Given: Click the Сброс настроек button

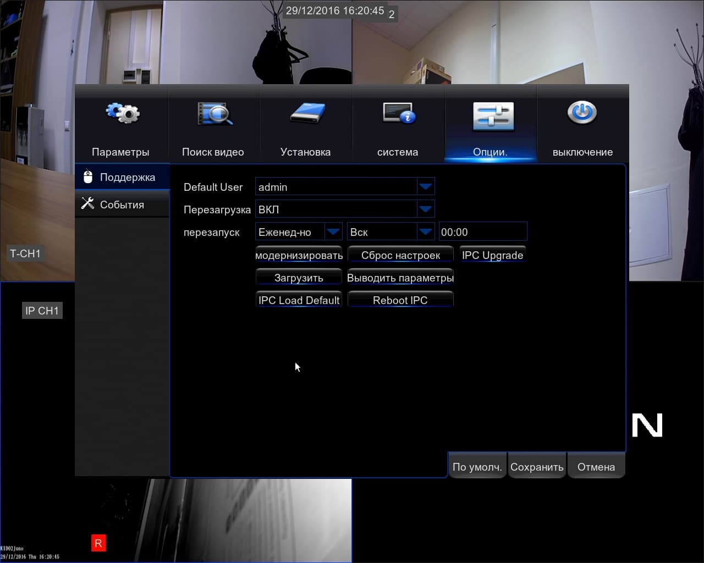Looking at the screenshot, I should point(400,255).
